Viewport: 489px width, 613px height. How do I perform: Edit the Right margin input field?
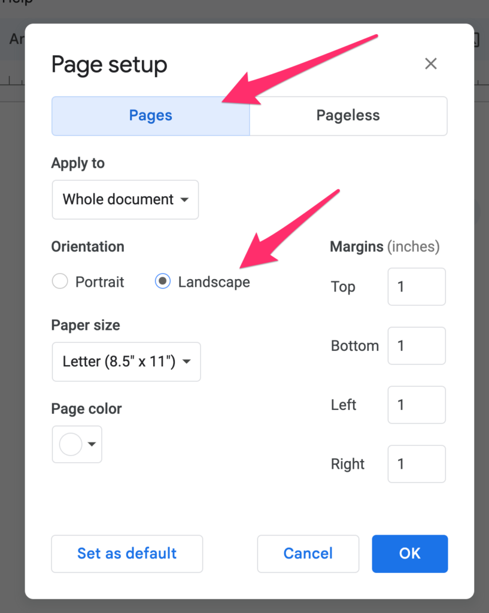click(x=416, y=464)
